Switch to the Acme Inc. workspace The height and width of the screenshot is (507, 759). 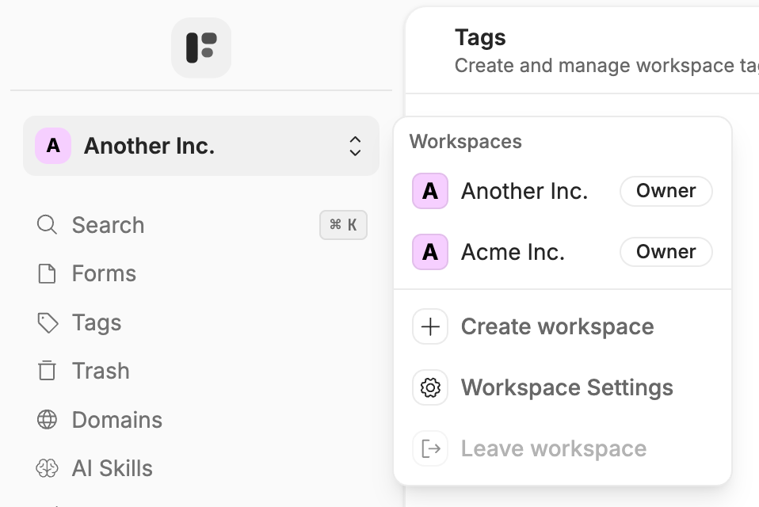(x=563, y=252)
